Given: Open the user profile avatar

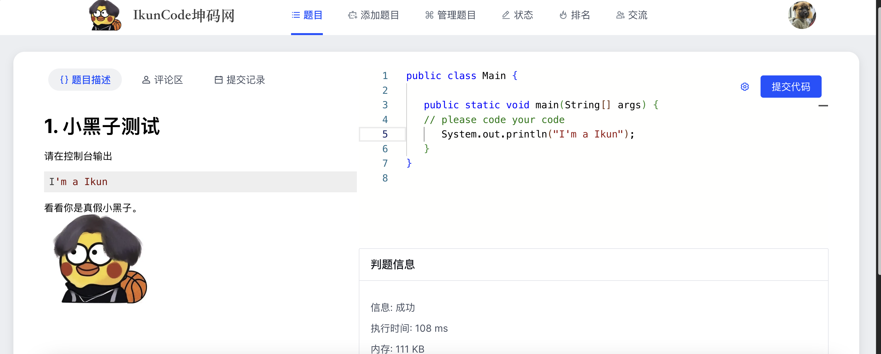Looking at the screenshot, I should tap(802, 15).
